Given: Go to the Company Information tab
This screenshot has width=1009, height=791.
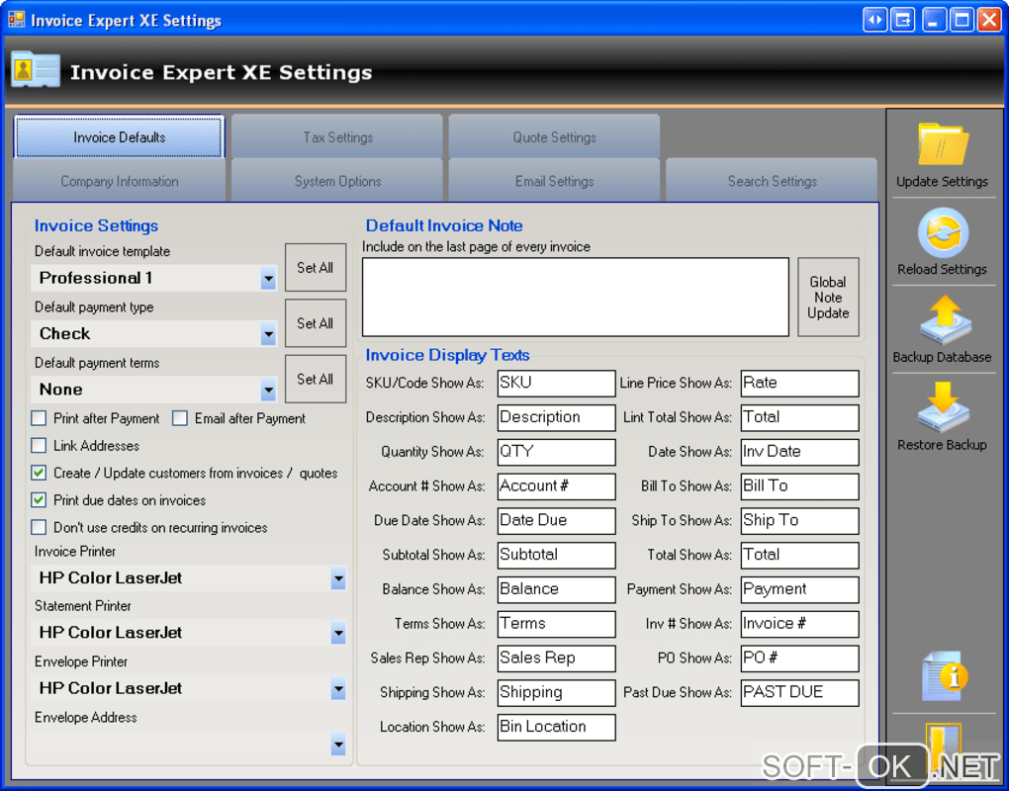Looking at the screenshot, I should pyautogui.click(x=119, y=181).
